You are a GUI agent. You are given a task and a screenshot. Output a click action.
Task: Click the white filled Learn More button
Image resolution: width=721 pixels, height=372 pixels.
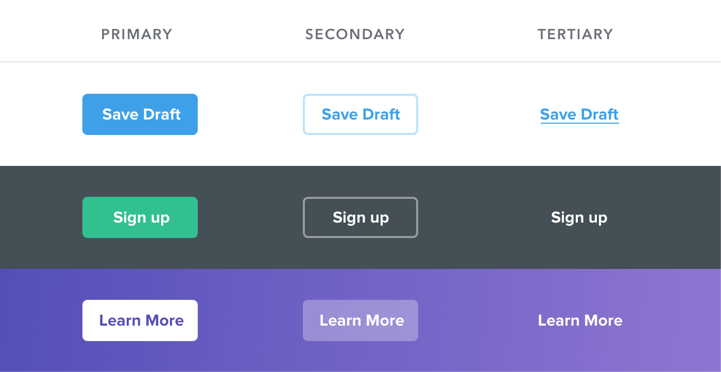coord(140,320)
